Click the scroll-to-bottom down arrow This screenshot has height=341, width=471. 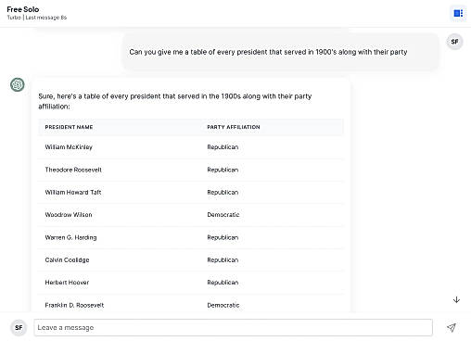pyautogui.click(x=456, y=299)
